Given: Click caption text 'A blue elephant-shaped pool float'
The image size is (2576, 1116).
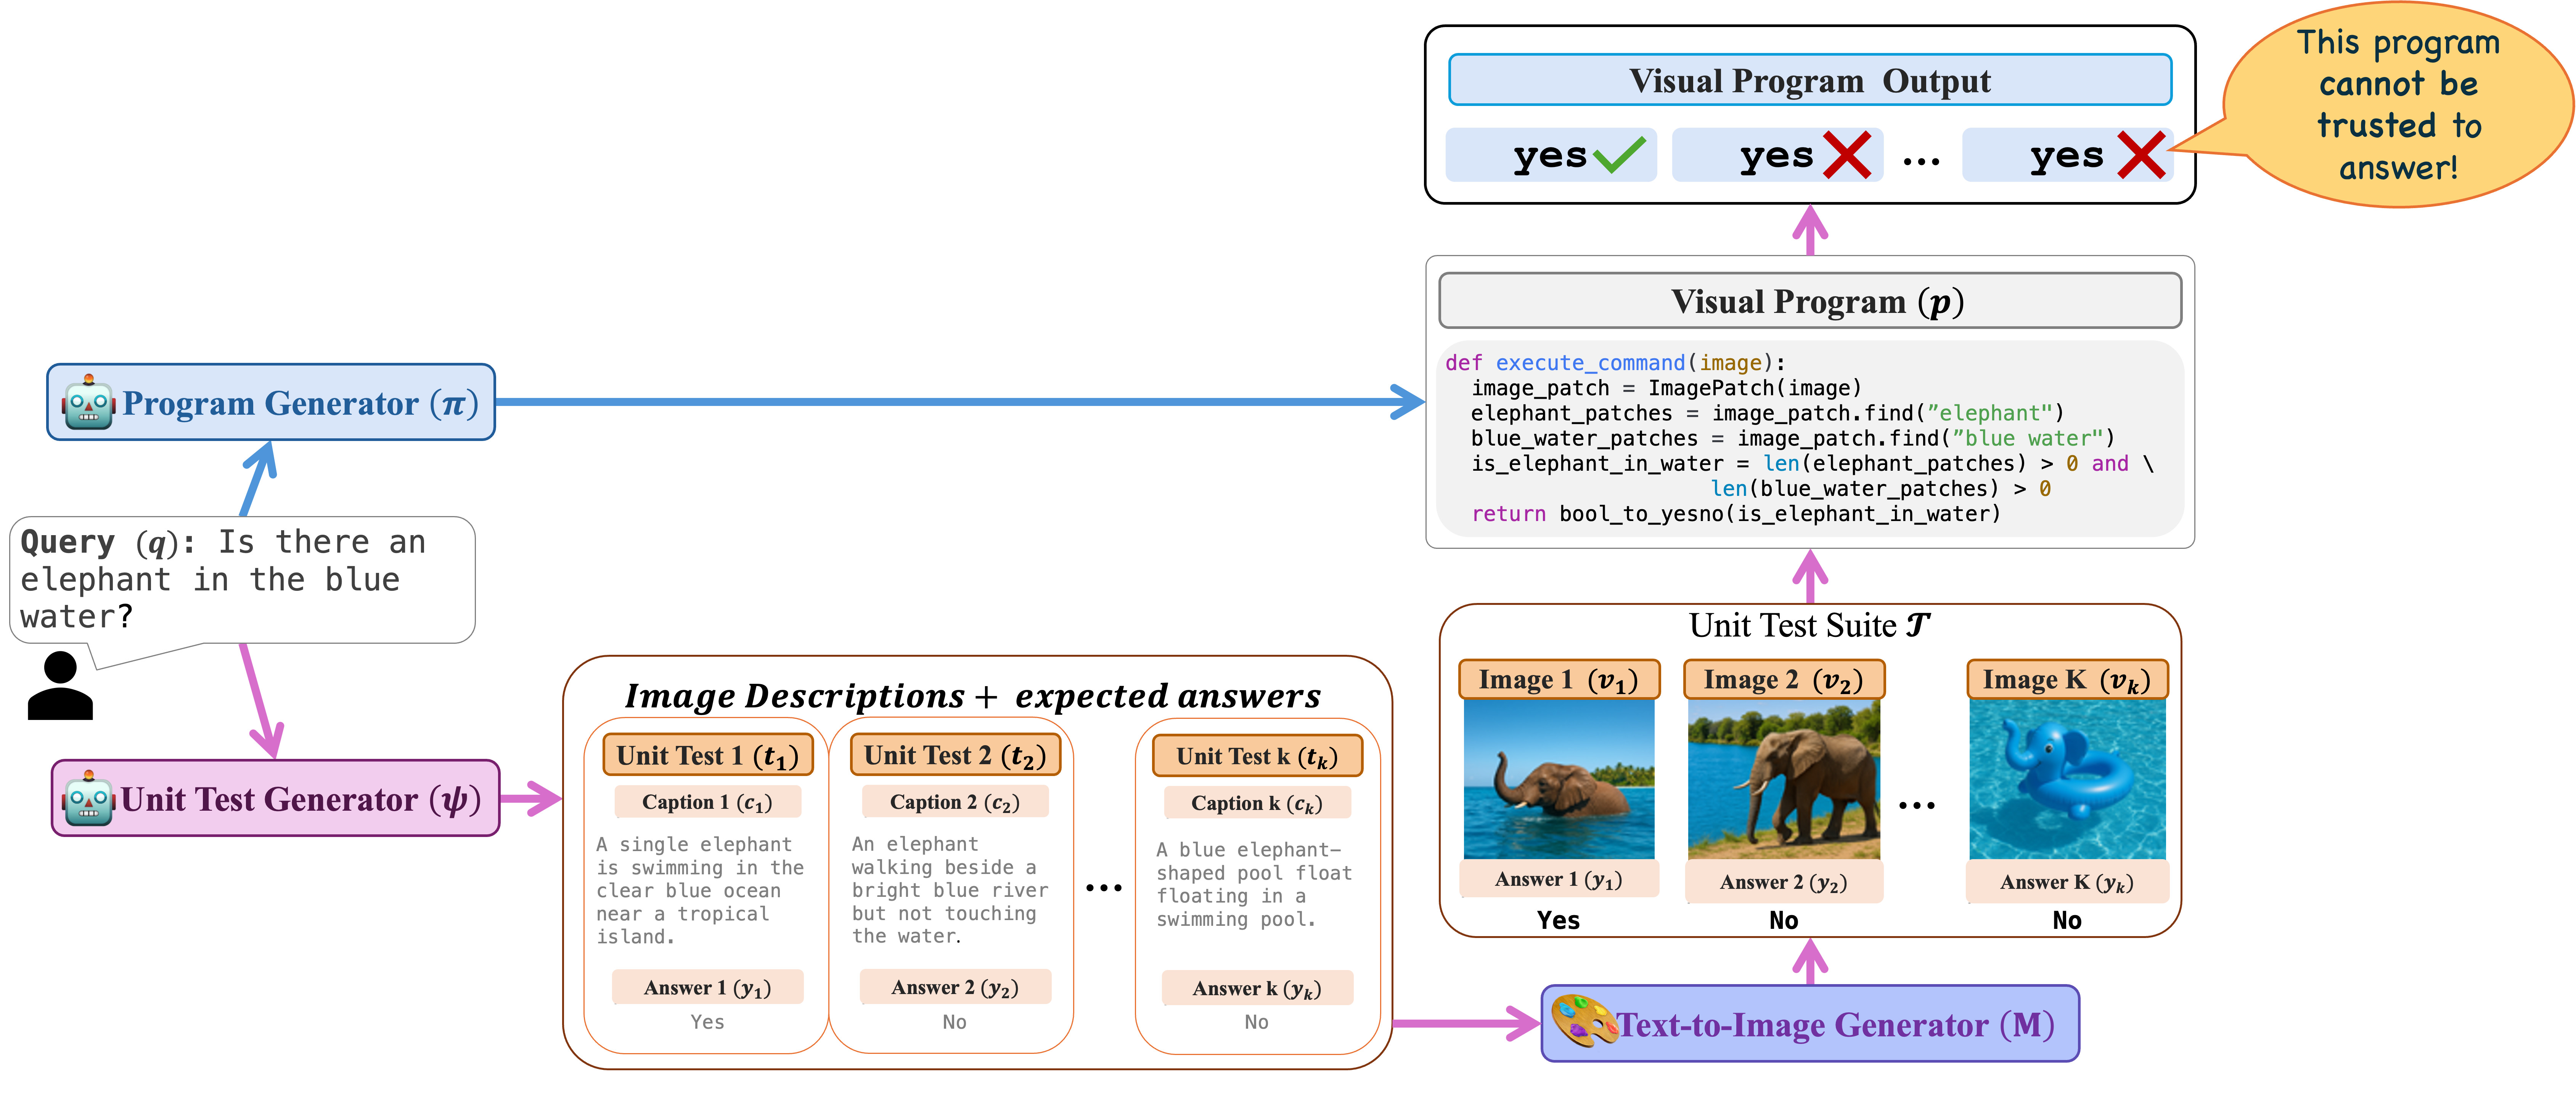Looking at the screenshot, I should (x=1254, y=884).
